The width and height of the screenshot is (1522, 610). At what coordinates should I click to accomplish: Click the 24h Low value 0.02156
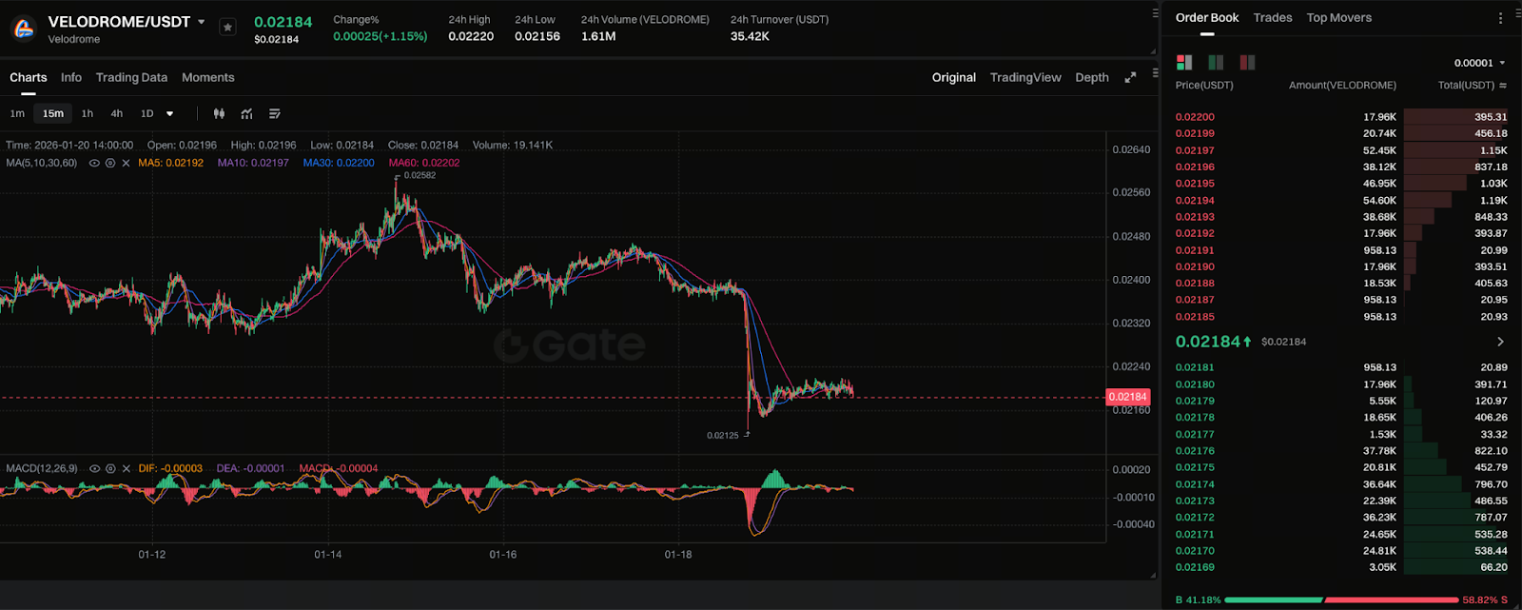coord(537,36)
